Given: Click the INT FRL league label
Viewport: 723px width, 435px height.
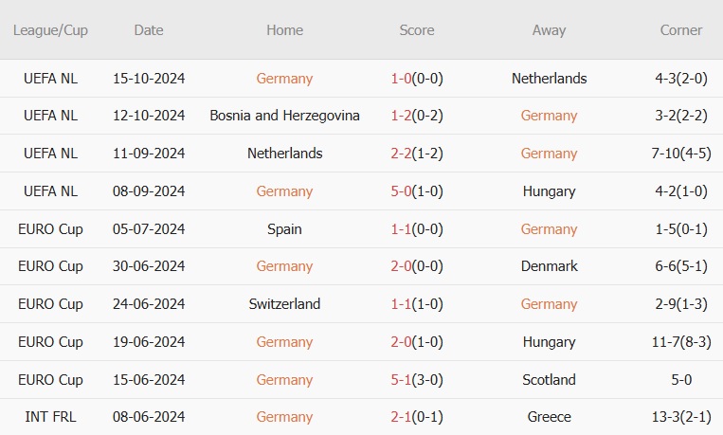Looking at the screenshot, I should tap(50, 417).
